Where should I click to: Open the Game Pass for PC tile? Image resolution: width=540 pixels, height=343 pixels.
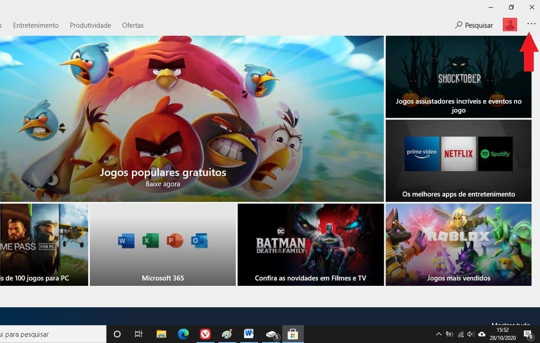click(x=44, y=245)
